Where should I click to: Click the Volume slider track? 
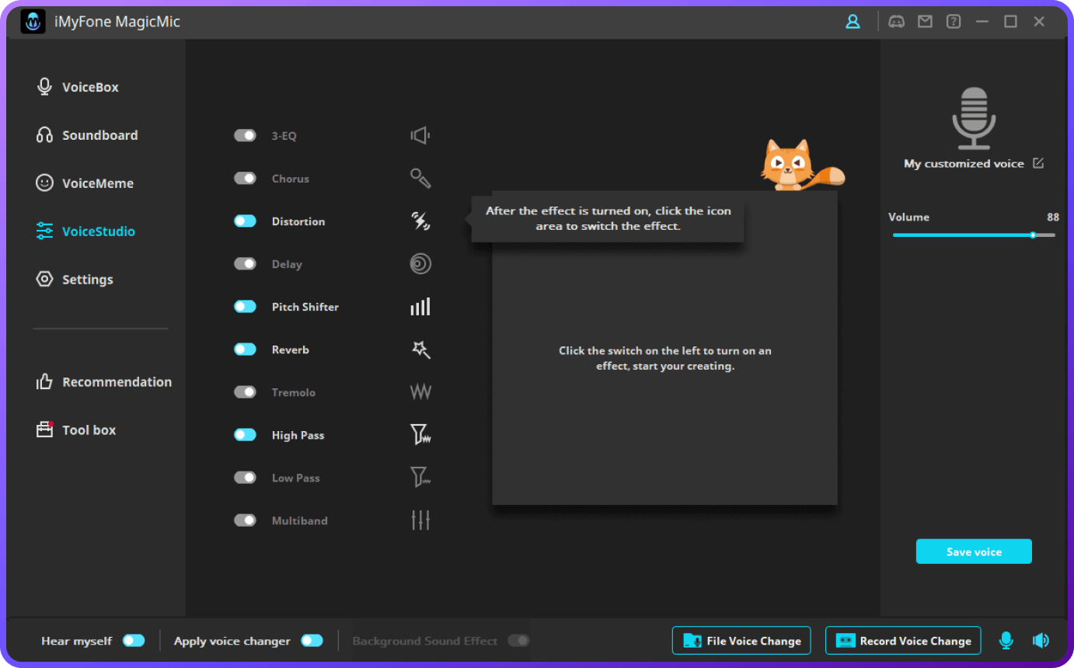pyautogui.click(x=974, y=235)
